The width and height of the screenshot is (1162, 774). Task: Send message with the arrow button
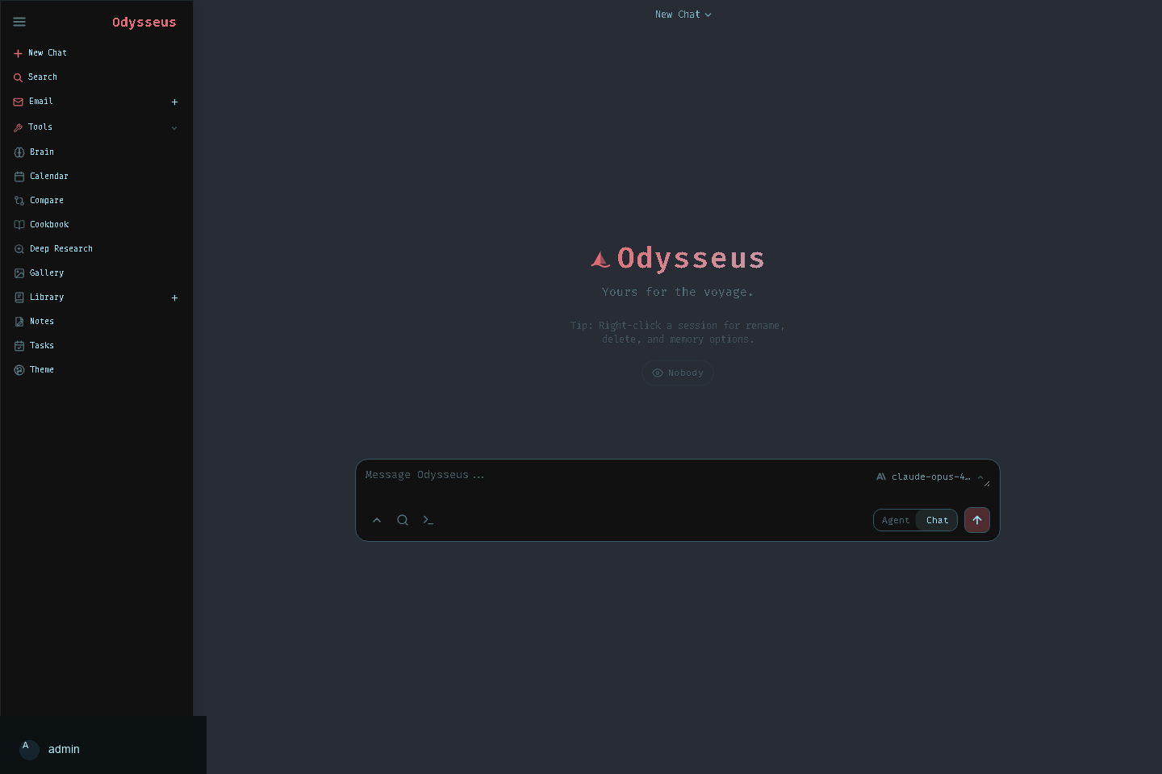click(977, 520)
